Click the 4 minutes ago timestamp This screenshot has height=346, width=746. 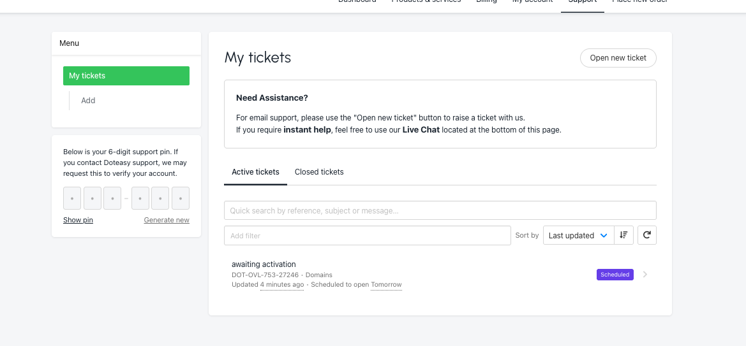click(x=281, y=285)
